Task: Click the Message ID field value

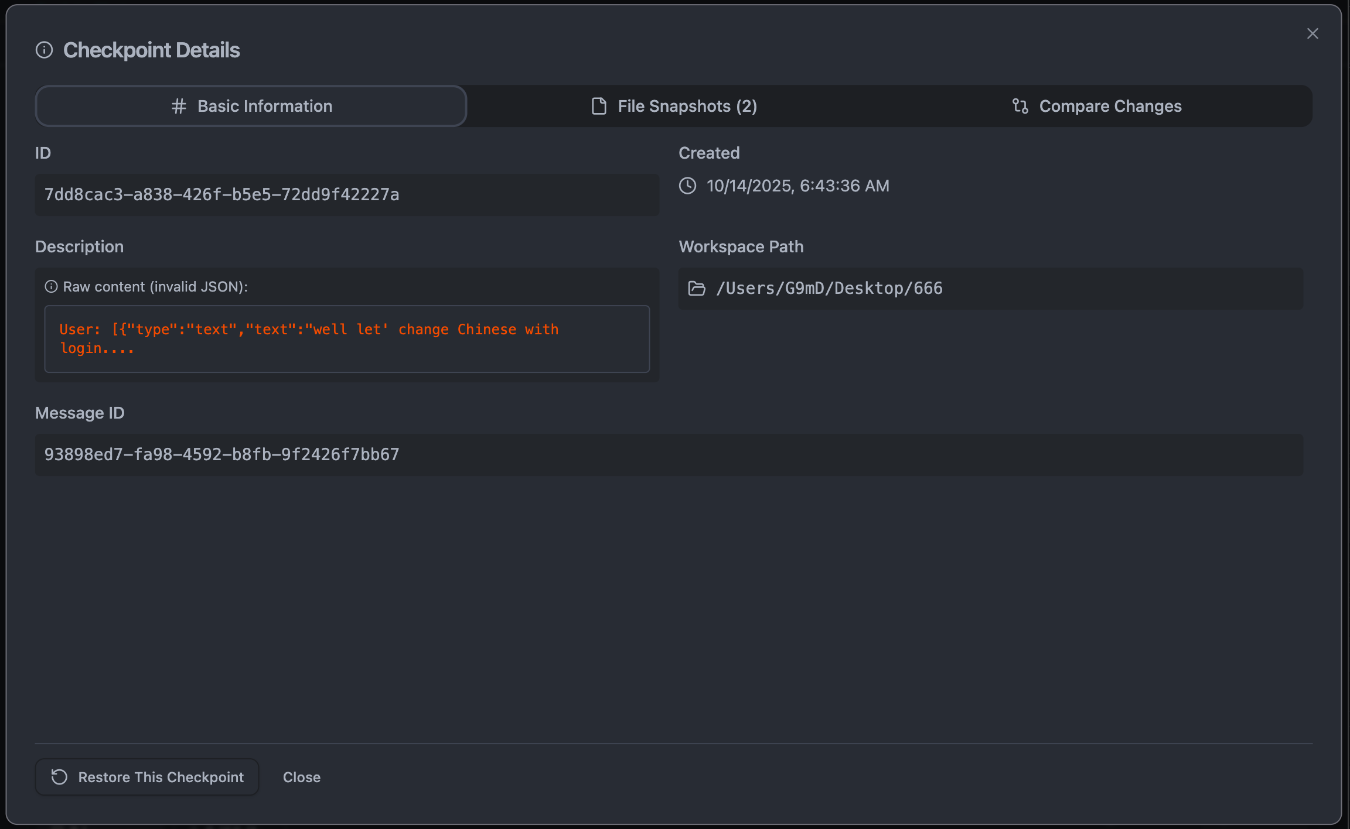Action: click(222, 455)
